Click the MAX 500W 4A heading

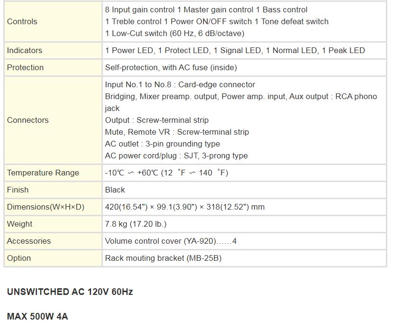(x=37, y=316)
